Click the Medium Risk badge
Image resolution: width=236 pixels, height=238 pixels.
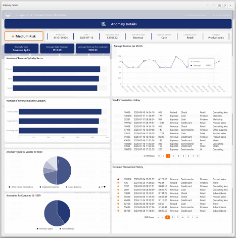[24, 36]
